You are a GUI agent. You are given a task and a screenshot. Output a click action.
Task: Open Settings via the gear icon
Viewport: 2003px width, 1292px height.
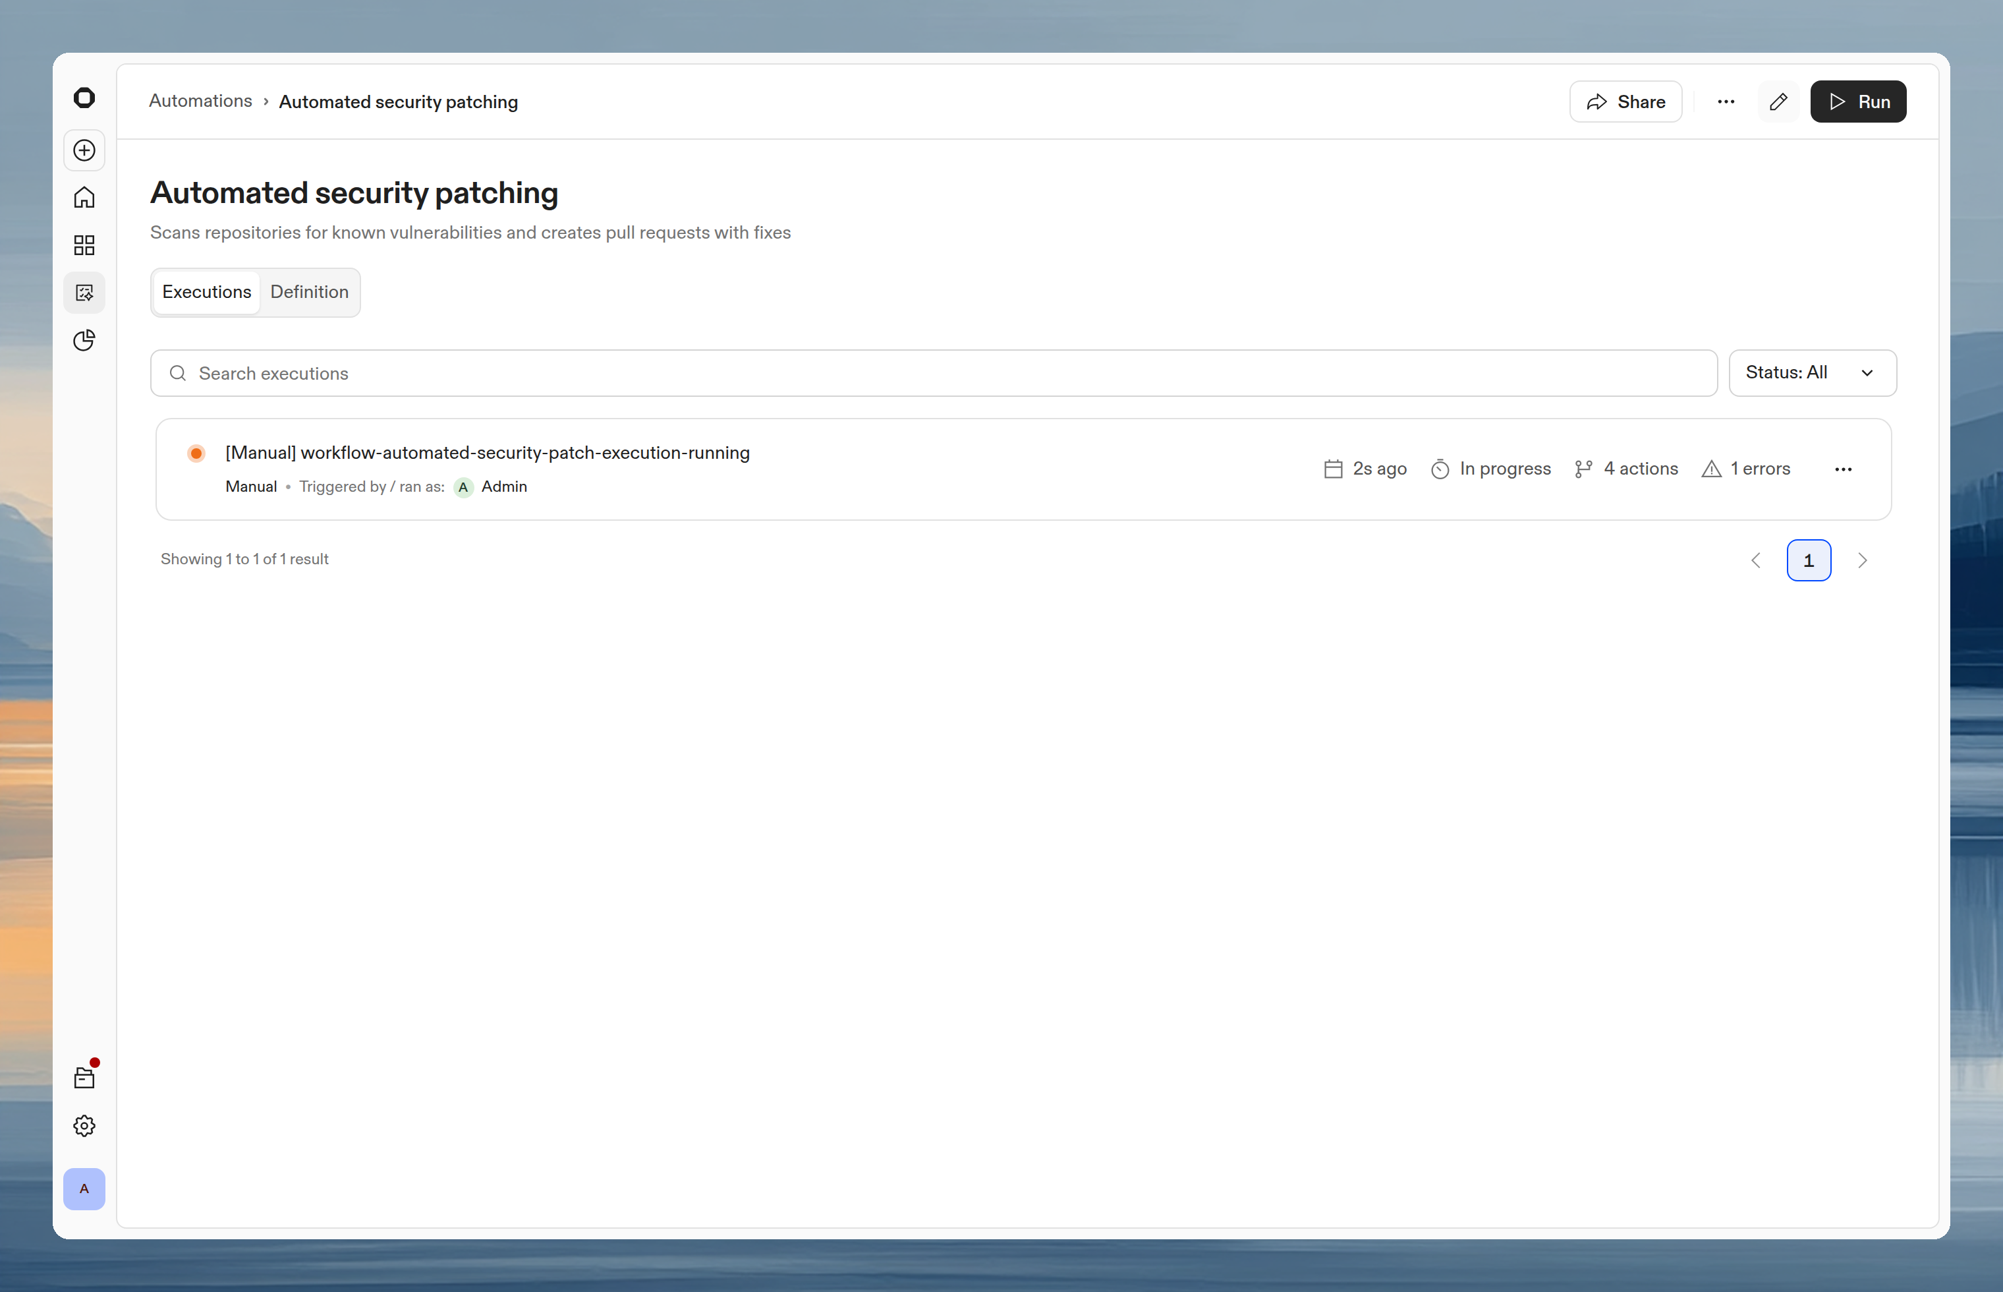tap(84, 1125)
